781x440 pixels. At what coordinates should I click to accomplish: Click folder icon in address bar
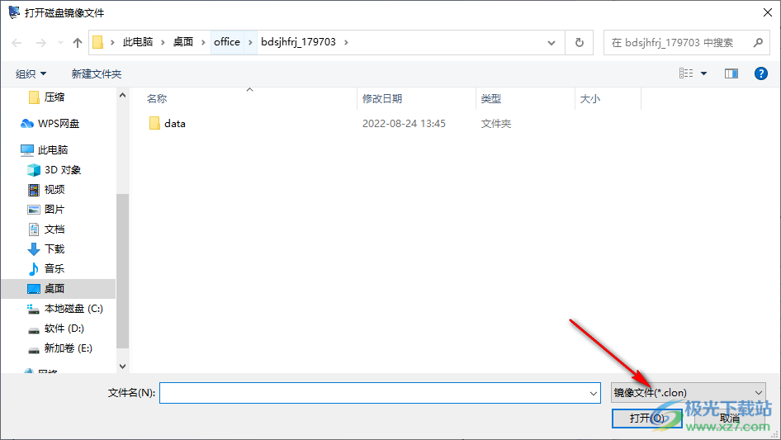tap(98, 42)
